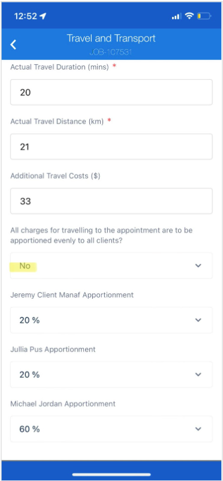Tap the cellular signal bars icon
The image size is (223, 481).
(176, 16)
